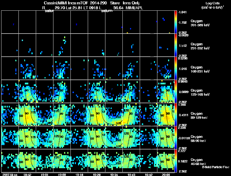Click the '-1.702' colorbar midpoint value
Viewport: 231px width, 176px height.
click(x=182, y=23)
